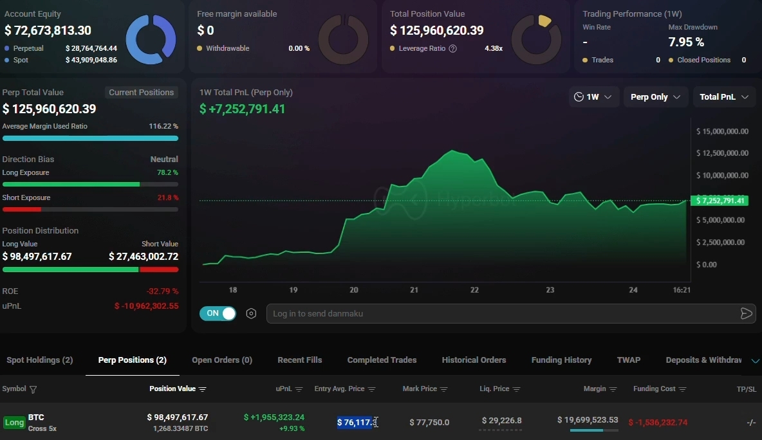
Task: Click the BTC symbol name in positions table
Action: pos(36,417)
